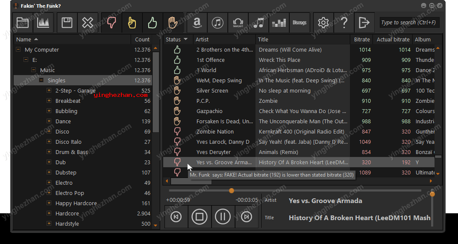Click the volume slider knob
458x244 pixels.
click(x=432, y=194)
